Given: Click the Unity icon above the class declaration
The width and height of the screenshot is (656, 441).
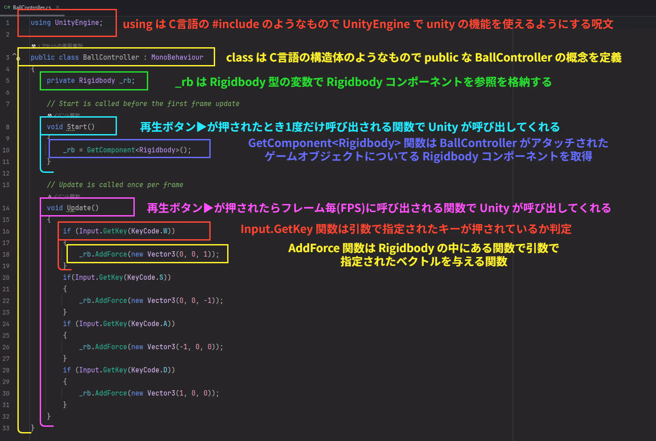Looking at the screenshot, I should coord(33,46).
